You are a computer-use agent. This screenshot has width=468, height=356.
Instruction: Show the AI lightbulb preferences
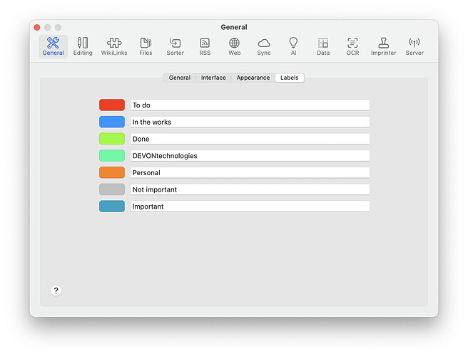293,46
